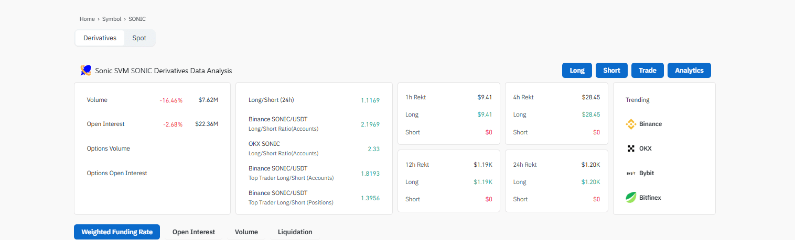This screenshot has height=240, width=795.
Task: Click the 4h Rekt Long value $28.45
Action: (591, 115)
